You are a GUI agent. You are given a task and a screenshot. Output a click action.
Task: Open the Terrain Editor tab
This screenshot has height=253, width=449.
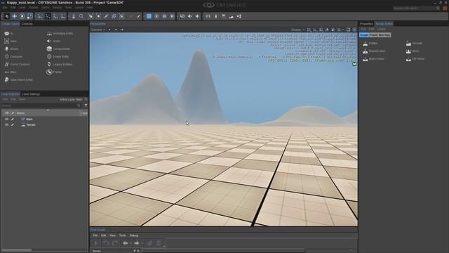click(384, 24)
